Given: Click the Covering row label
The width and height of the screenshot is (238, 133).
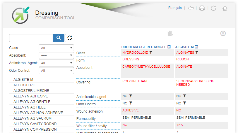Looking at the screenshot, I should click(x=83, y=82).
